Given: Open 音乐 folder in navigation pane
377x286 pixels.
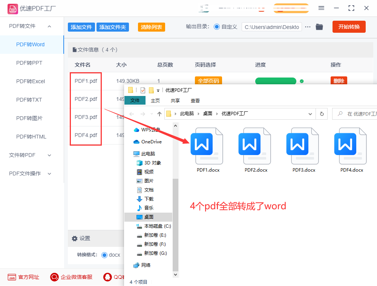Looking at the screenshot, I should pos(145,208).
